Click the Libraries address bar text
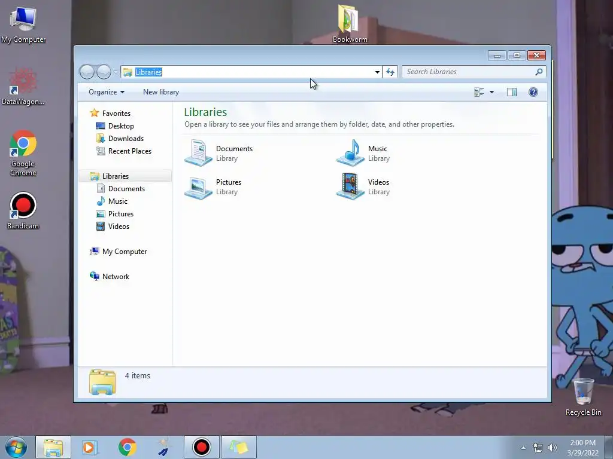 tap(148, 72)
